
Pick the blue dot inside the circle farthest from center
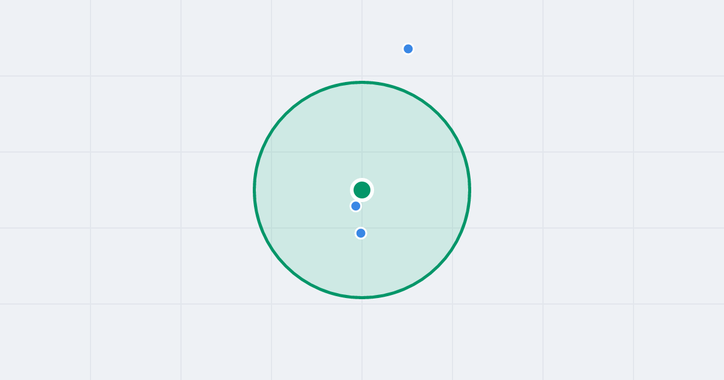tap(361, 233)
